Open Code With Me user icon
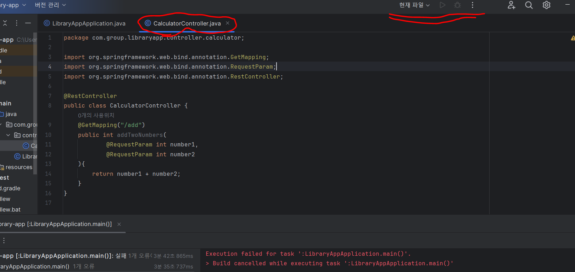Image resolution: width=575 pixels, height=272 pixels. [511, 5]
